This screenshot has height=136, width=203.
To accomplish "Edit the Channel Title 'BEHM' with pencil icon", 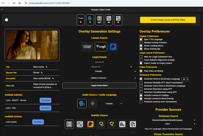I will click(x=42, y=73).
